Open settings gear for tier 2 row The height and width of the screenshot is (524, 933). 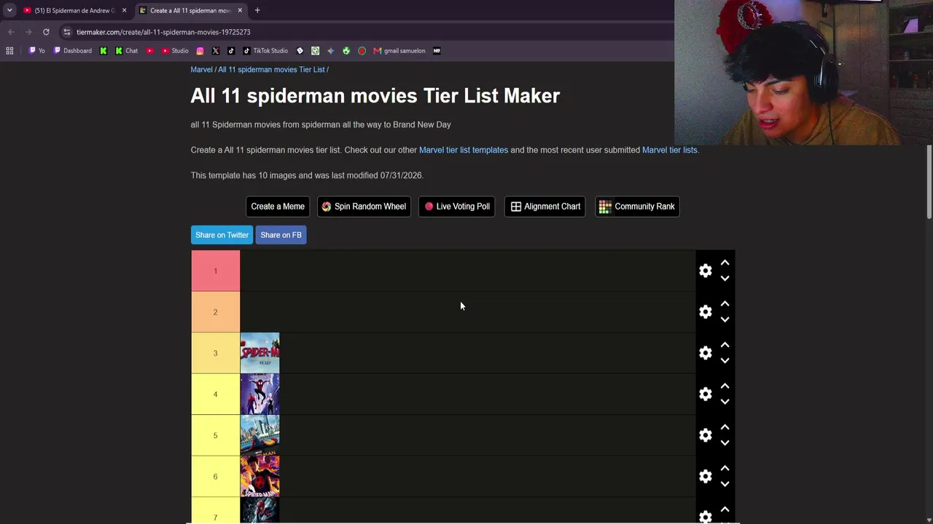[705, 311]
